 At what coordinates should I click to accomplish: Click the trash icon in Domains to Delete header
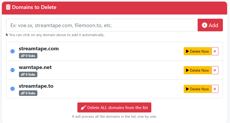pyautogui.click(x=8, y=7)
